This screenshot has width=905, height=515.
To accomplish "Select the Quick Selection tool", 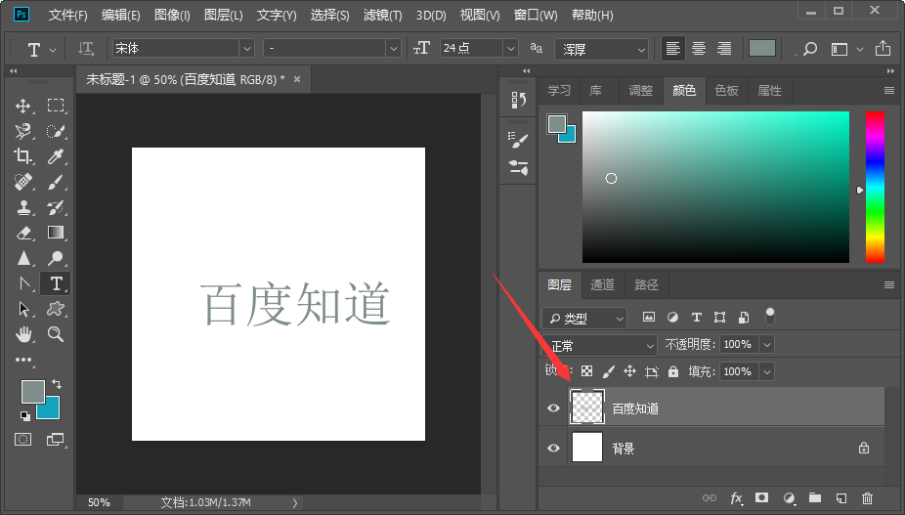I will point(56,131).
